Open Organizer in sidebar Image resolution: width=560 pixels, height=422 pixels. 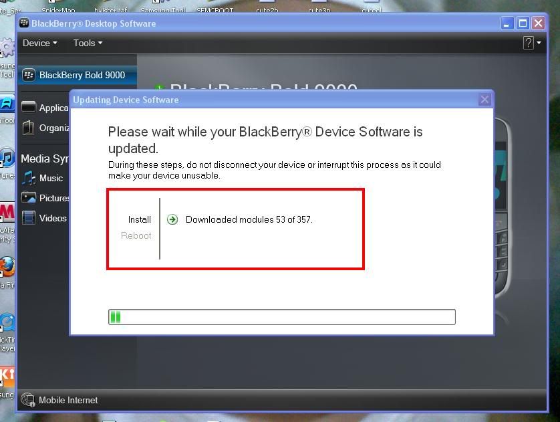[45, 128]
